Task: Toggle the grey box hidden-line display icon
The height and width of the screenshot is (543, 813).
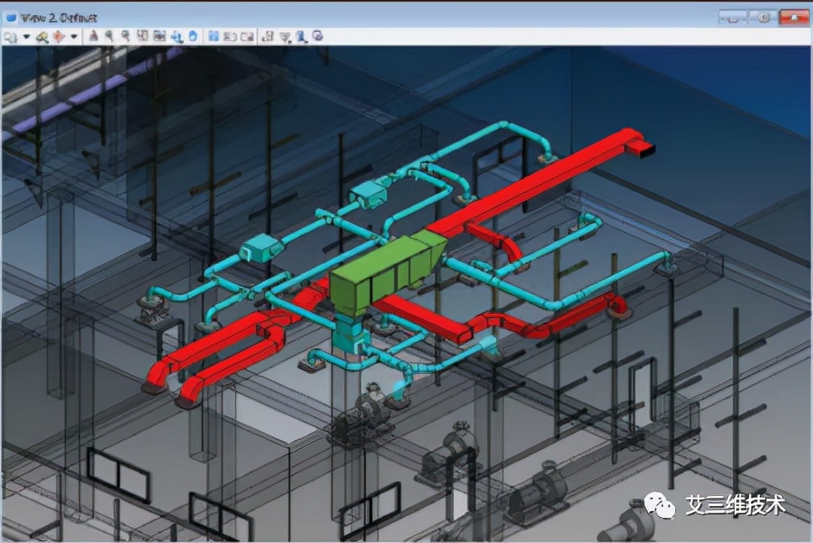Action: (247, 36)
